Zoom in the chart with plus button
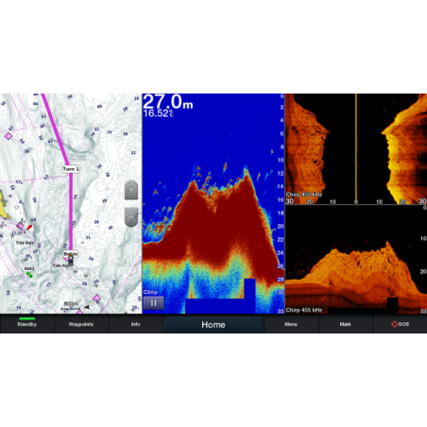Image resolution: width=427 pixels, height=427 pixels. [x=131, y=190]
